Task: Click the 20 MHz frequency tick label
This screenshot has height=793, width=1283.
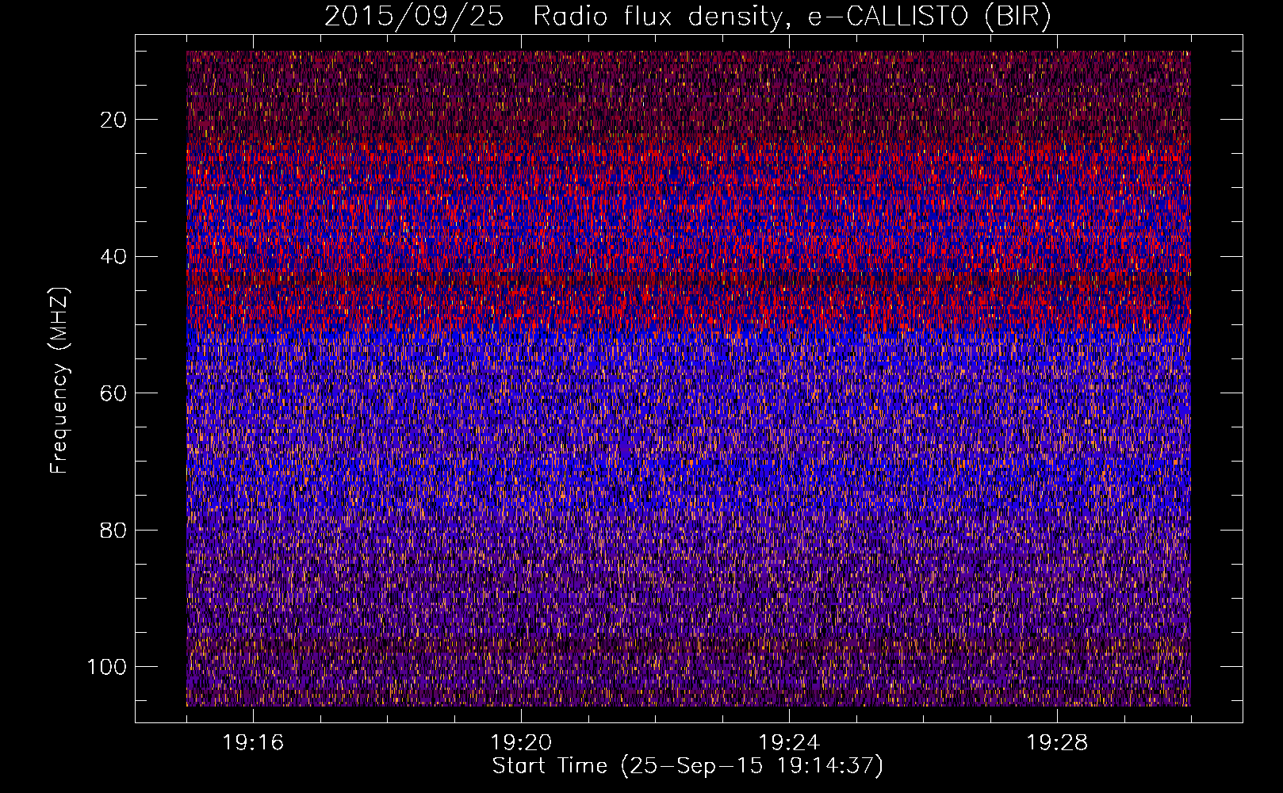Action: click(114, 120)
